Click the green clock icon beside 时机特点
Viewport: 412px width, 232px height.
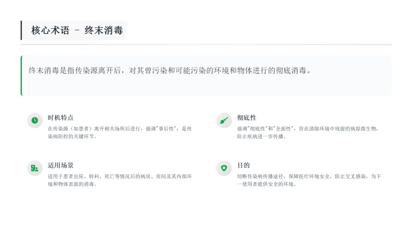point(35,120)
